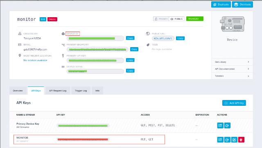Select the Public URL field
Image resolution: width=262 pixels, height=148 pixels.
[x=163, y=39]
